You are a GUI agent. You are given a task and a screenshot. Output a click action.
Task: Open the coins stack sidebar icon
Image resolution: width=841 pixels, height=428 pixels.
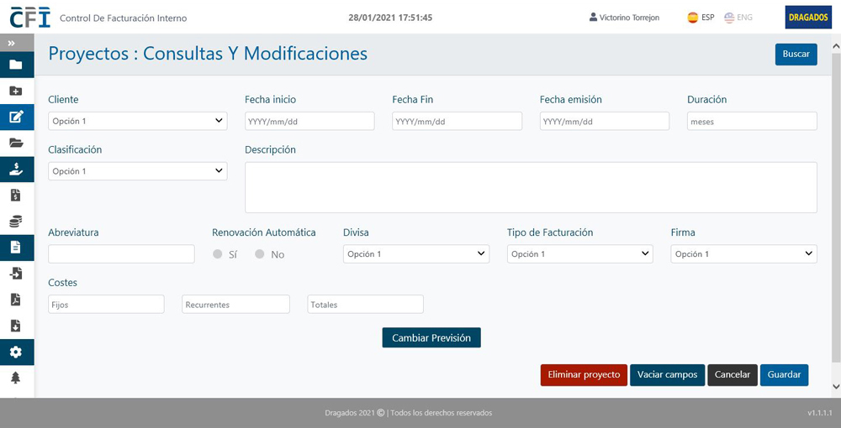tap(16, 222)
